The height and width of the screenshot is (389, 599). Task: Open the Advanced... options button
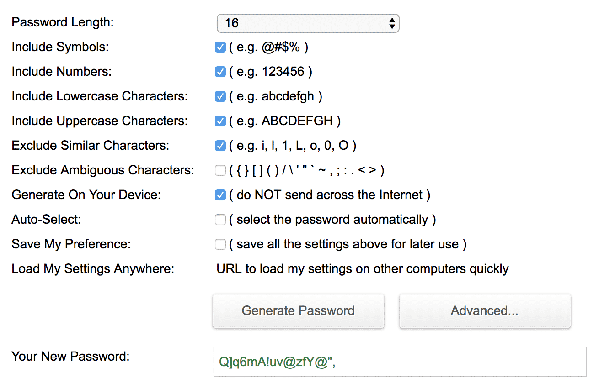click(x=485, y=311)
